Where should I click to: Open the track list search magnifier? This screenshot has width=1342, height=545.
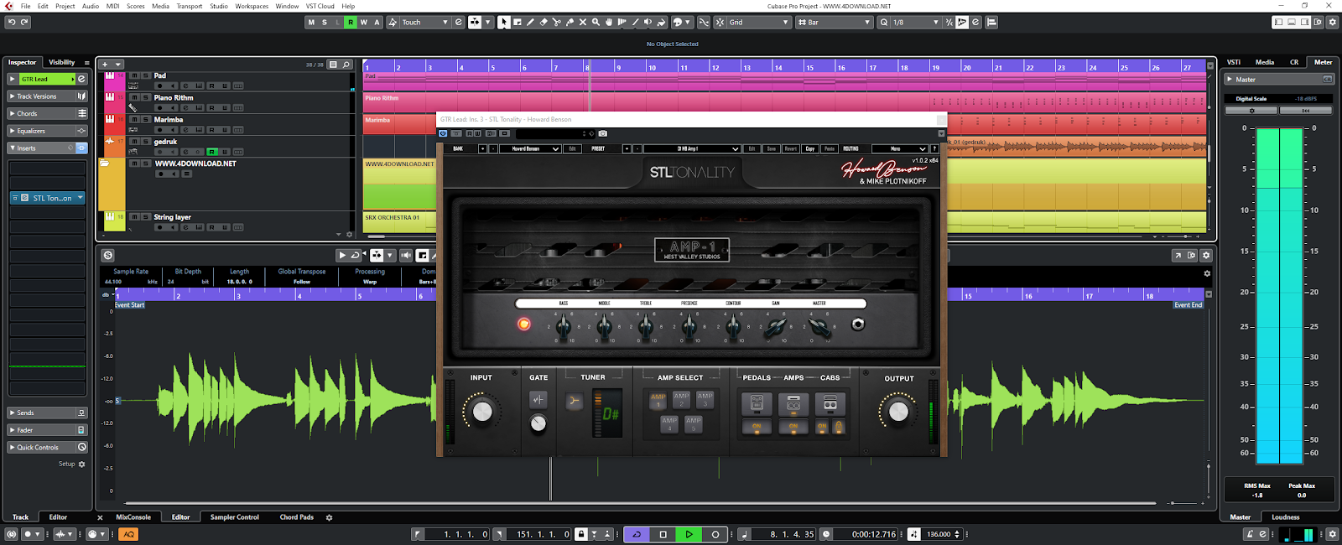click(x=346, y=65)
